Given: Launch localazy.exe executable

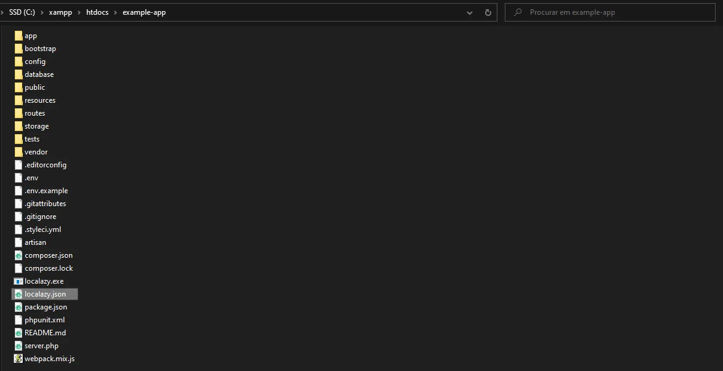Looking at the screenshot, I should point(18,281).
